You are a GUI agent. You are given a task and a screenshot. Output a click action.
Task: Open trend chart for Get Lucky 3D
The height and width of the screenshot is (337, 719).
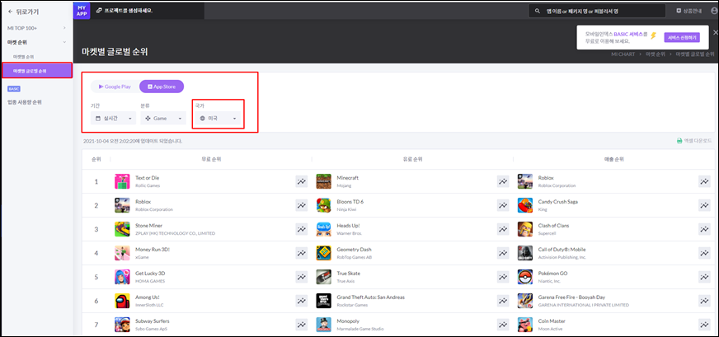(301, 277)
